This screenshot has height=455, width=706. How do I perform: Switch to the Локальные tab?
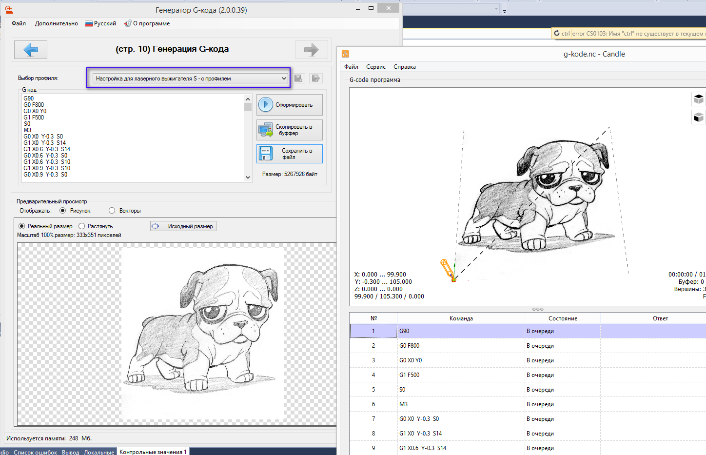click(x=99, y=452)
